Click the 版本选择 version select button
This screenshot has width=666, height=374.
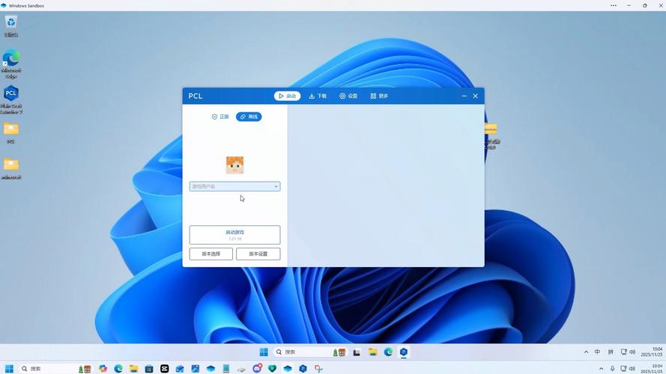tap(211, 254)
